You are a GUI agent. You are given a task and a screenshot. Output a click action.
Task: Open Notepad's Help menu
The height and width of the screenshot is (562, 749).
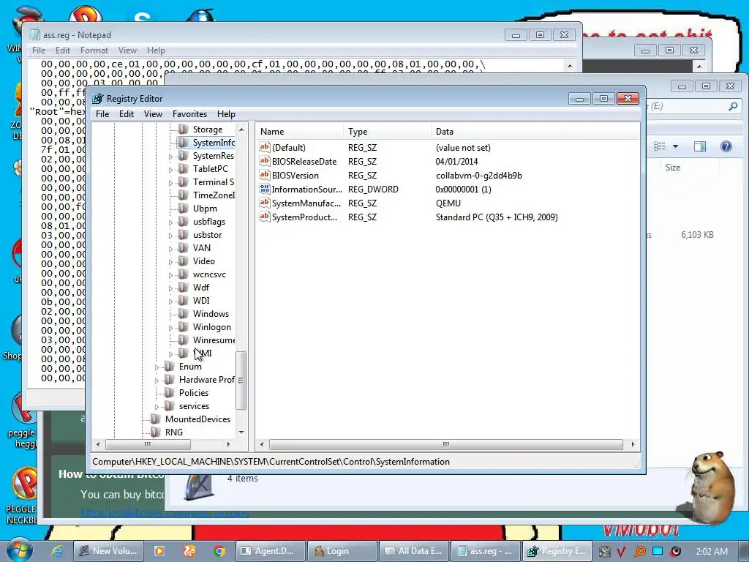156,50
